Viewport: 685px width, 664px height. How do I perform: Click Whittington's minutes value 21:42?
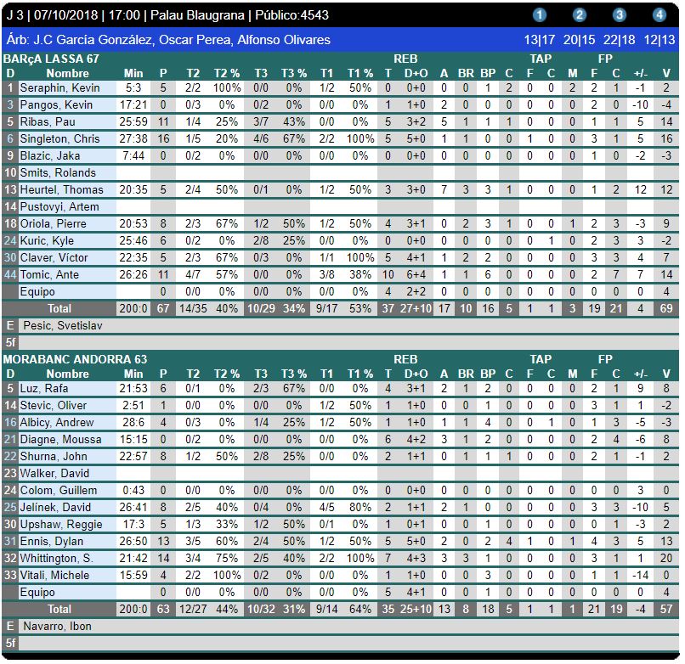pos(133,559)
